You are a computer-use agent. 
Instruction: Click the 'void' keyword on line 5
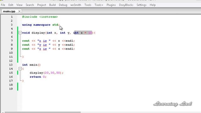26,33
